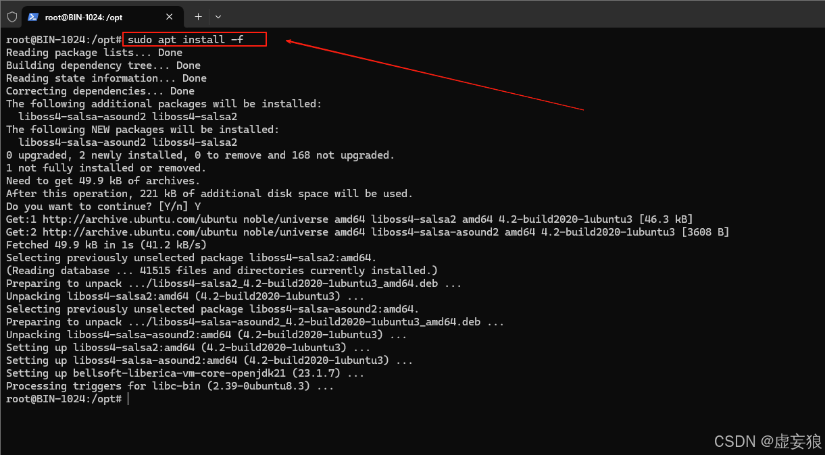
Task: Open the tab dropdown chevron menu
Action: [x=218, y=16]
